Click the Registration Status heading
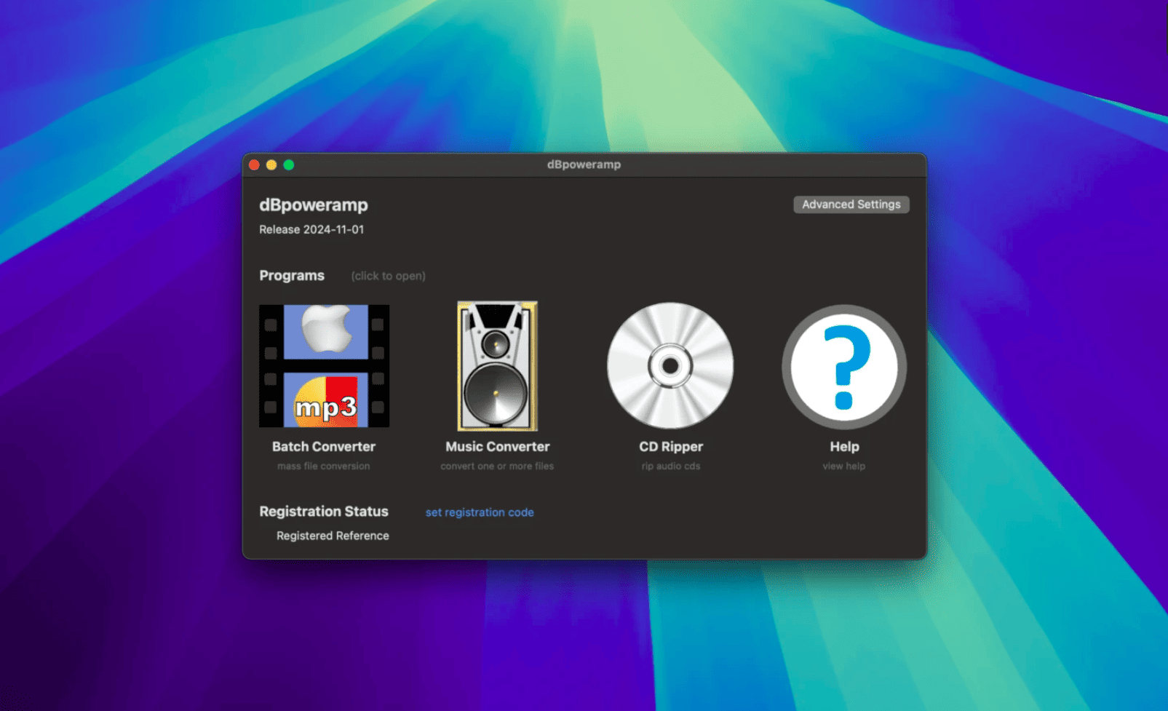Viewport: 1168px width, 711px height. 324,512
